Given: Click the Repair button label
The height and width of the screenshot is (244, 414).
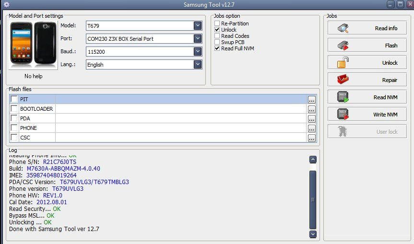Looking at the screenshot, I should pyautogui.click(x=390, y=80).
